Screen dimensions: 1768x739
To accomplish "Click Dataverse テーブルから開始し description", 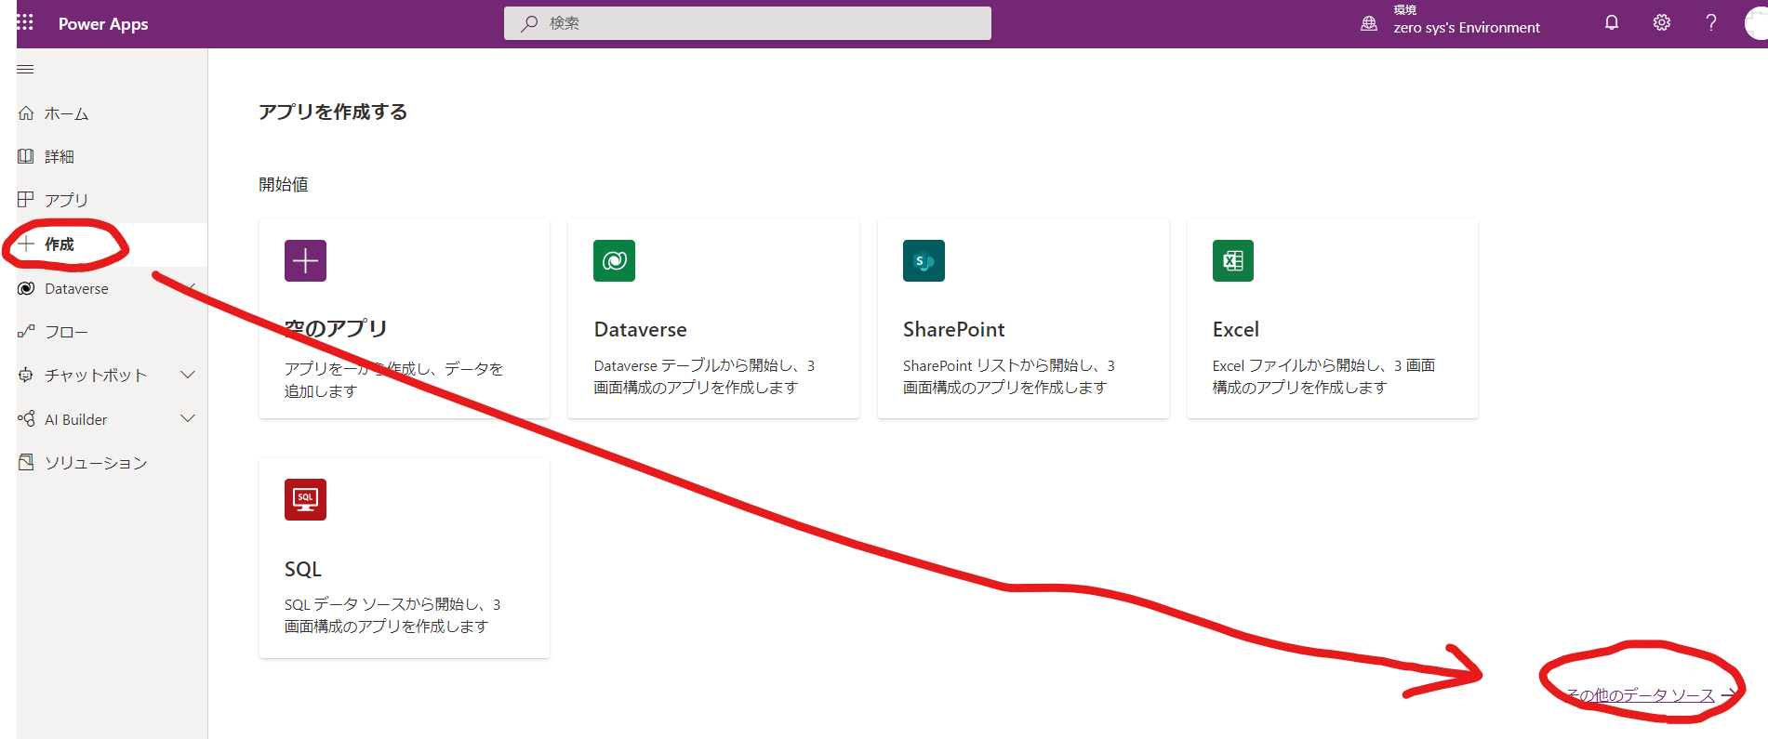I will click(x=705, y=376).
